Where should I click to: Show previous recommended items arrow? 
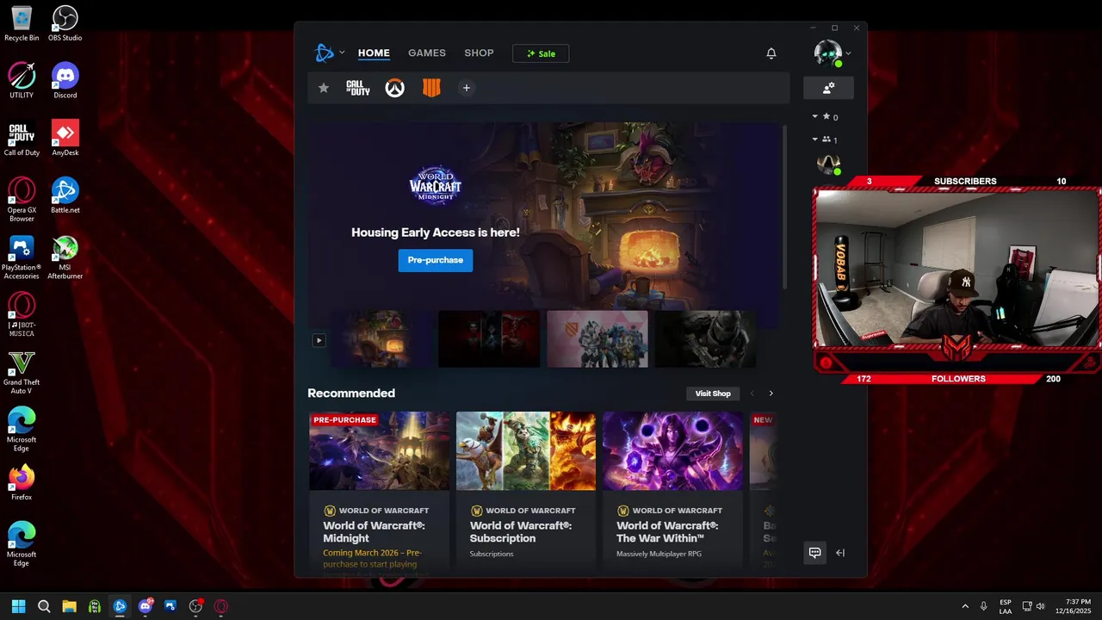coord(752,394)
